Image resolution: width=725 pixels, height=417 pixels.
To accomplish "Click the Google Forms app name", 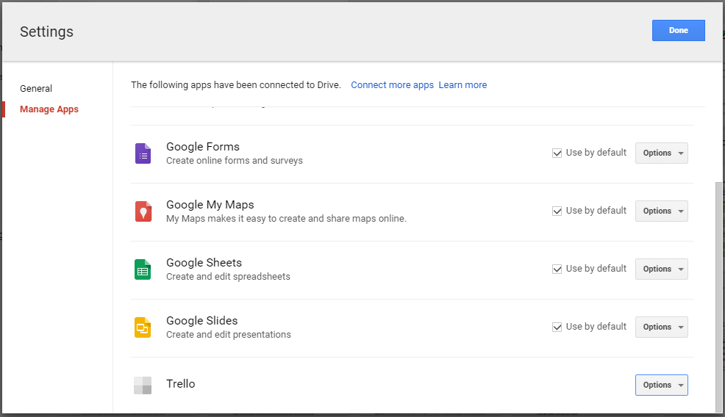I will point(203,146).
